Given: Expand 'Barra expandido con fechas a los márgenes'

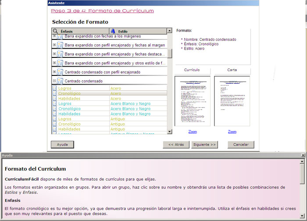Looking at the screenshot, I should [54, 36].
